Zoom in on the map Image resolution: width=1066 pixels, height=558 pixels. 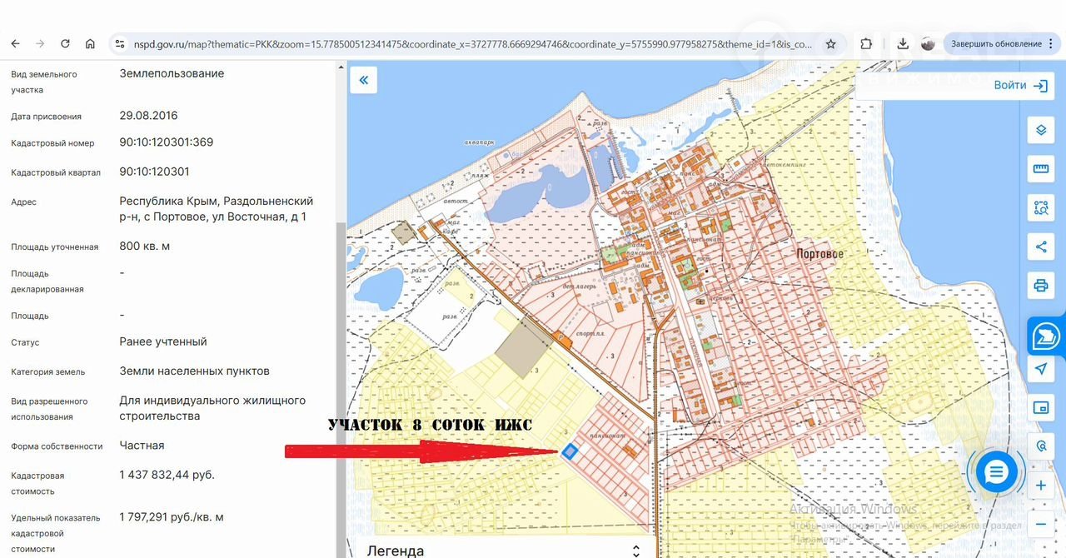1040,486
